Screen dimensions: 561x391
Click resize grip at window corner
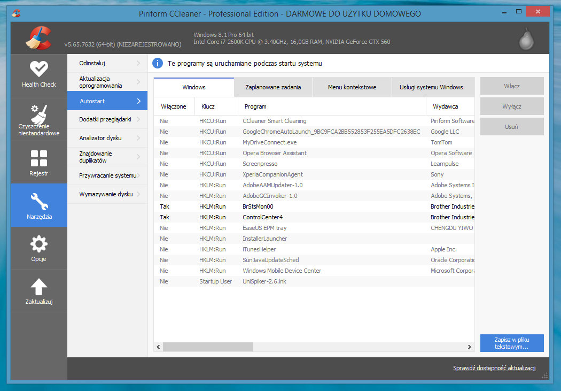click(x=545, y=375)
